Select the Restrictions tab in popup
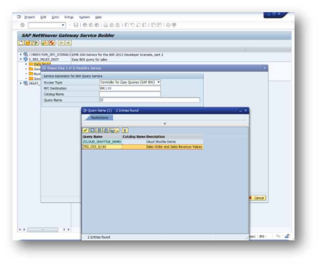Screen dimensions: 319x265 click(x=99, y=118)
